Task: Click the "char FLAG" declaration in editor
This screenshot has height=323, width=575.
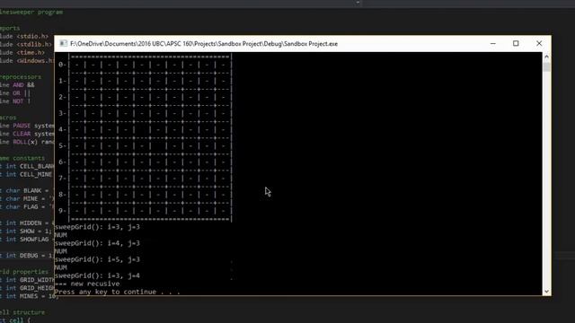Action: click(x=27, y=206)
